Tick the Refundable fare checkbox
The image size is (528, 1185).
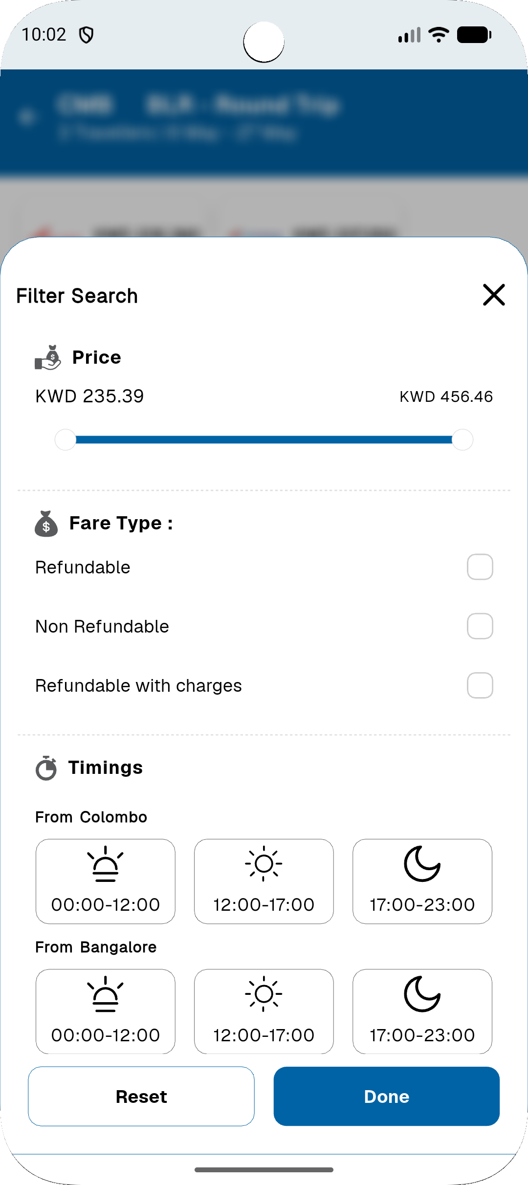click(x=480, y=567)
